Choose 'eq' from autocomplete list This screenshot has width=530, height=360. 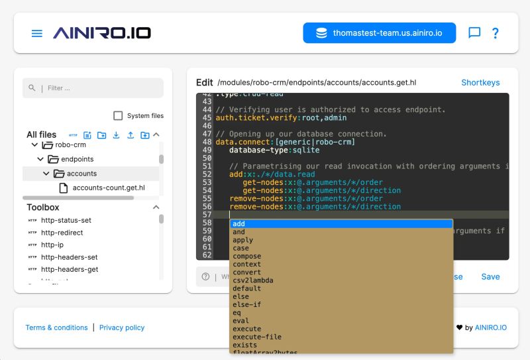pos(341,313)
